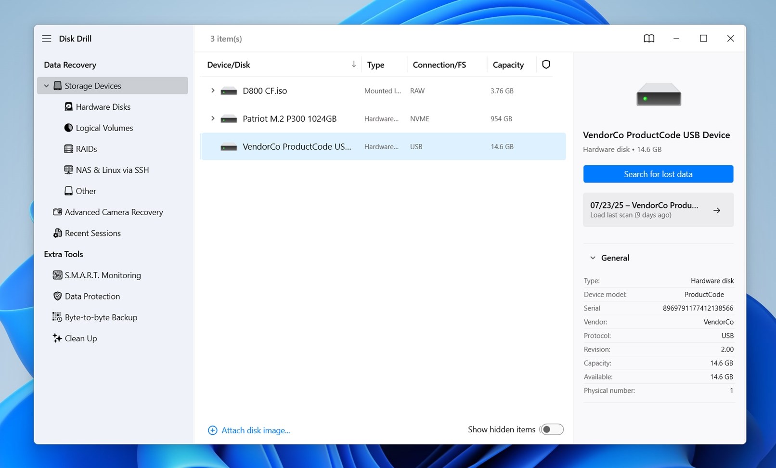This screenshot has width=776, height=468.
Task: Click the large drive image in the details panel
Action: point(659,94)
